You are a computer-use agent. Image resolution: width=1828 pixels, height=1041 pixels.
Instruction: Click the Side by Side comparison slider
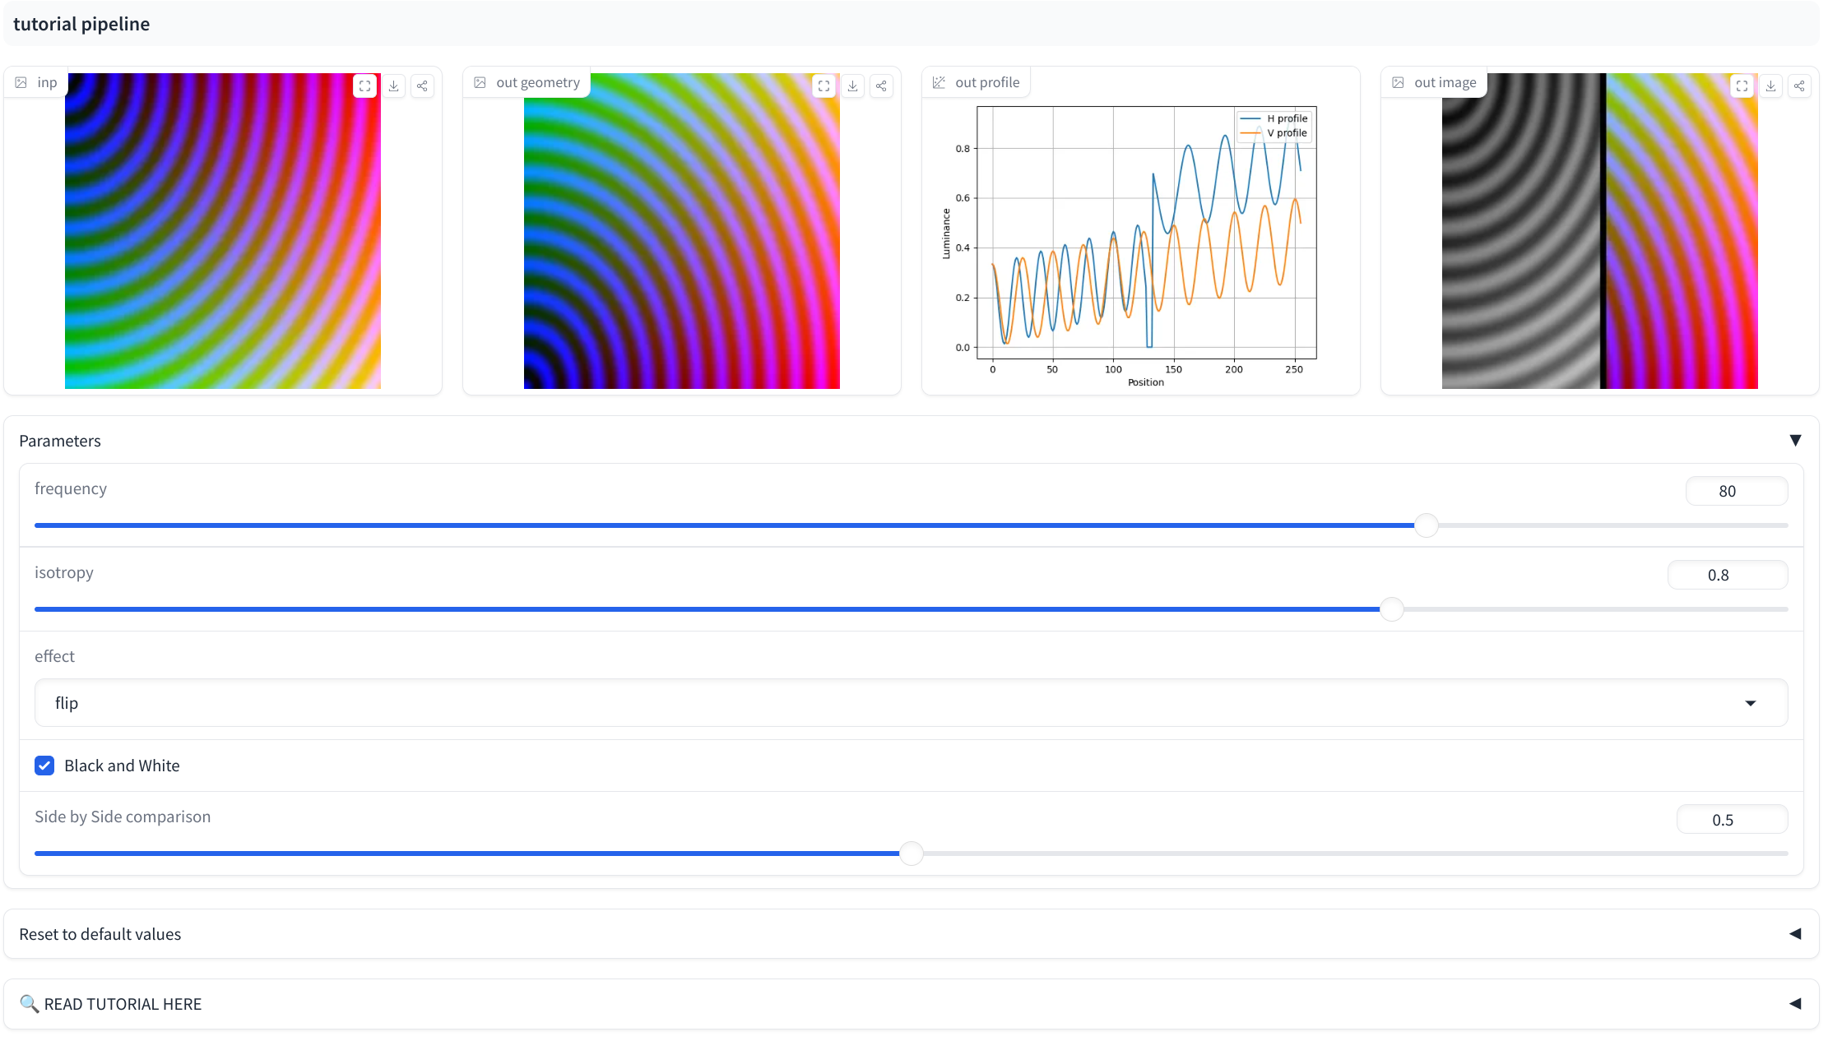pyautogui.click(x=912, y=854)
